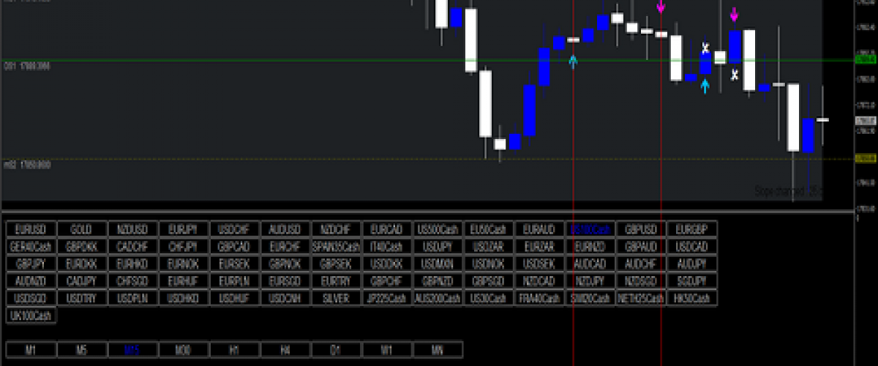Viewport: 878px width, 366px height.
Task: Select the SILVER symbol button
Action: (x=336, y=299)
